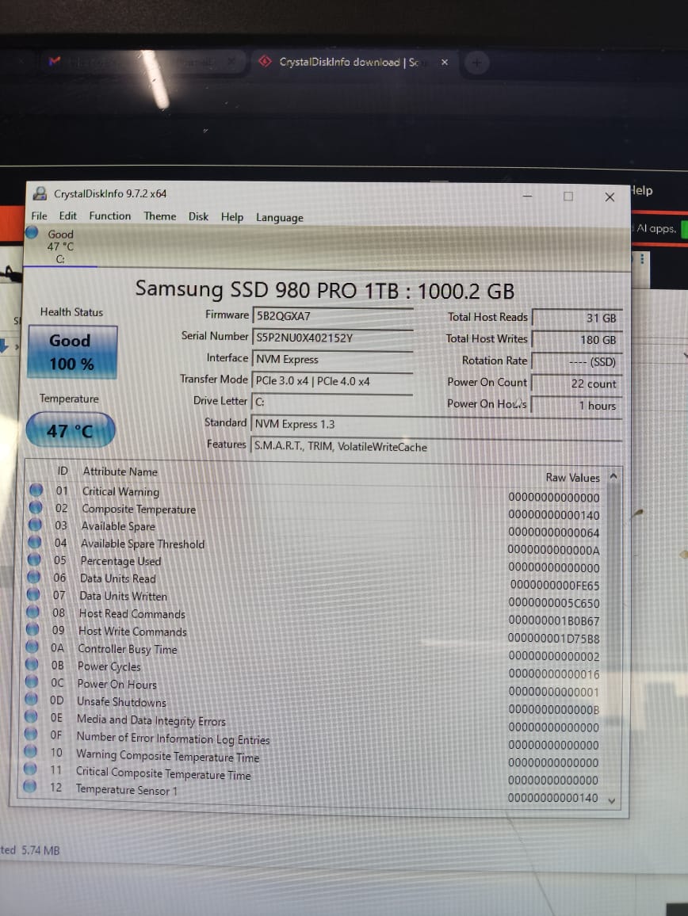Click the CrystalDiskInfo app icon in the title bar
Screen dimensions: 688x916
click(x=40, y=193)
